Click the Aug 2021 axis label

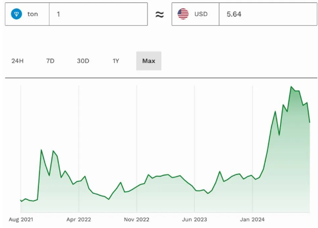pos(21,220)
